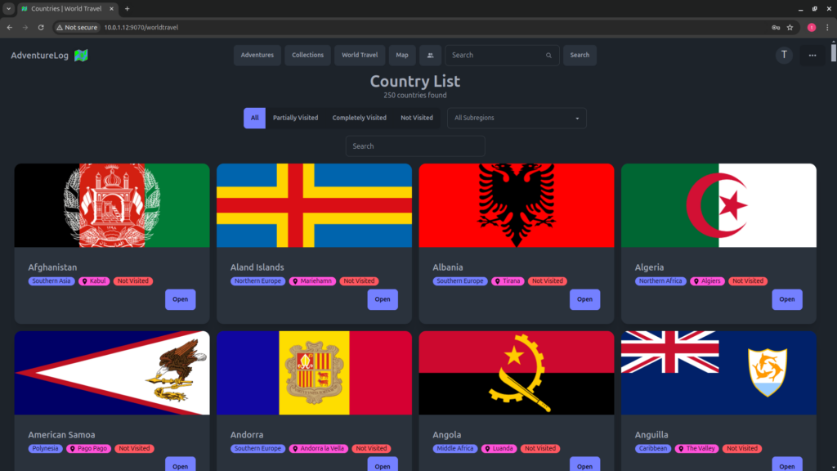The image size is (837, 471).
Task: Open the Andorra country card
Action: pos(383,465)
